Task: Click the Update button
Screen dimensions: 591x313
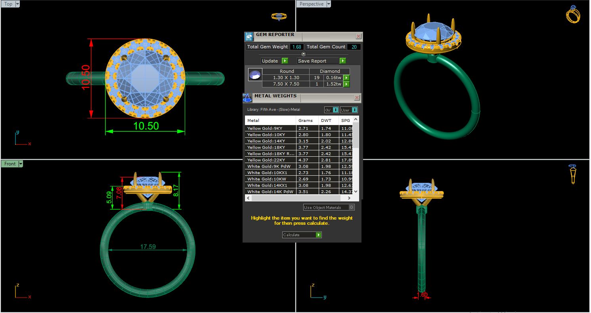Action: coord(275,61)
